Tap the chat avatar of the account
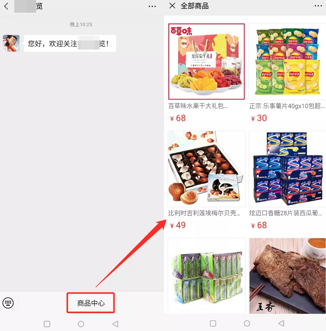Image resolution: width=326 pixels, height=331 pixels. pyautogui.click(x=11, y=43)
